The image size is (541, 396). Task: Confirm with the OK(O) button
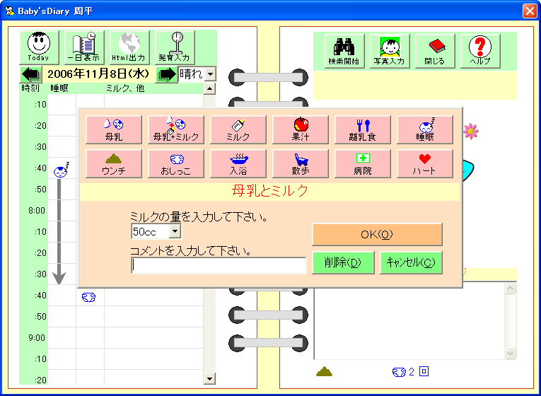(x=377, y=235)
